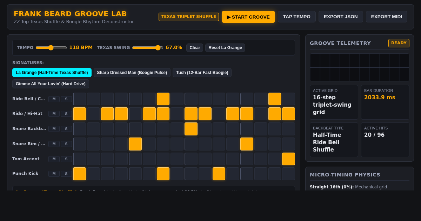Viewport: 421px width, 221px height.
Task: Solo the Tom Accent track
Action: (66, 159)
